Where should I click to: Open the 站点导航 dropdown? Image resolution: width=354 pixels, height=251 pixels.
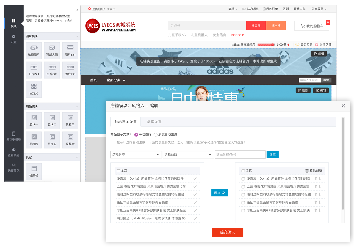coord(319,9)
